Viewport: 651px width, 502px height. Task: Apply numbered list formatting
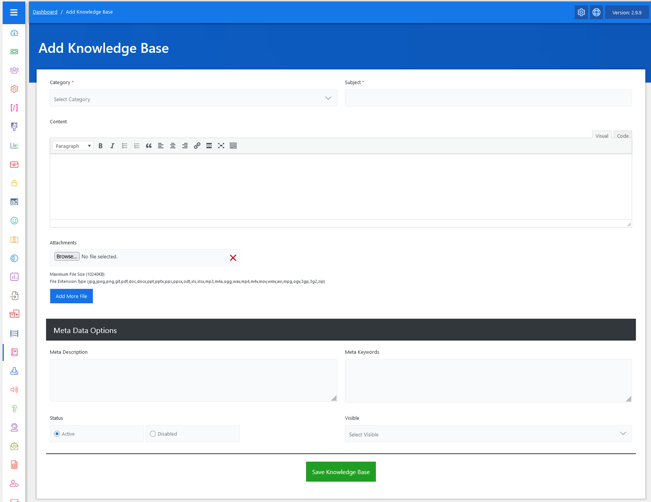(137, 146)
